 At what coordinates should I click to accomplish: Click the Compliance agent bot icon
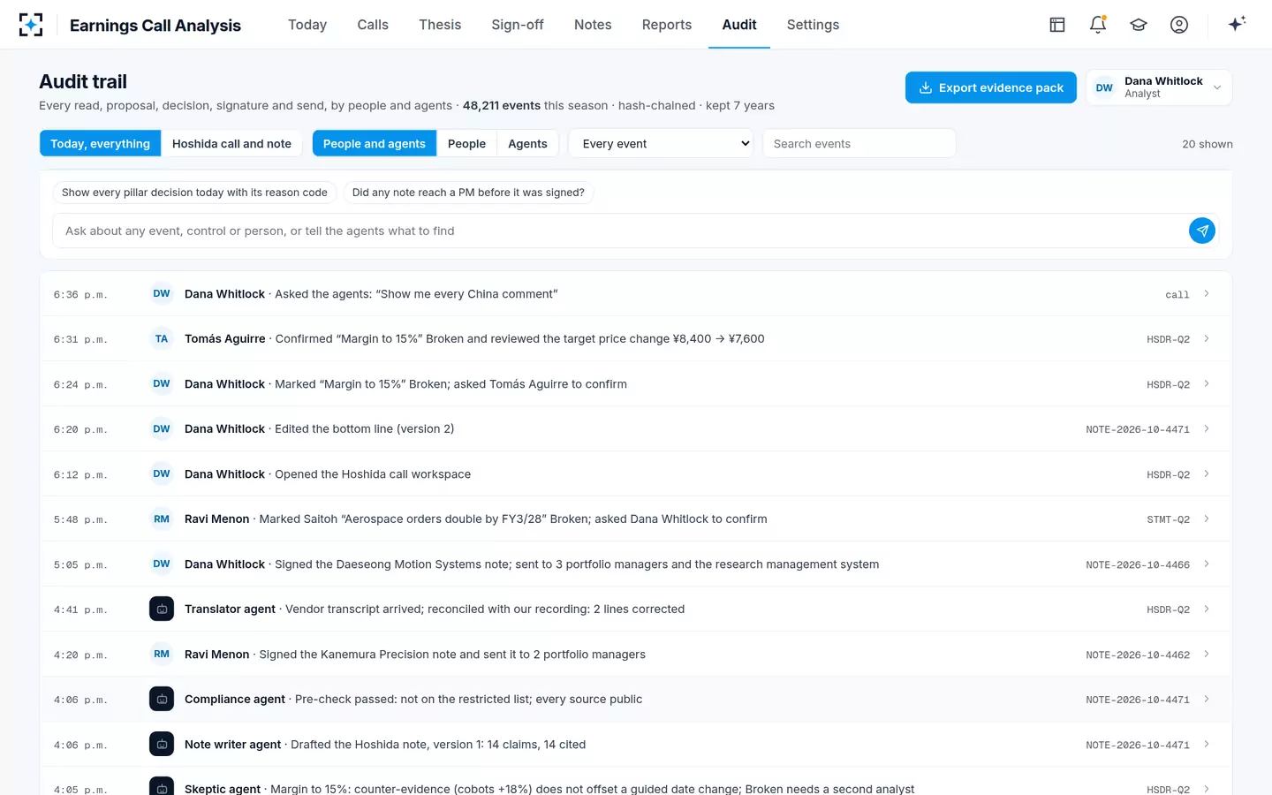[162, 700]
